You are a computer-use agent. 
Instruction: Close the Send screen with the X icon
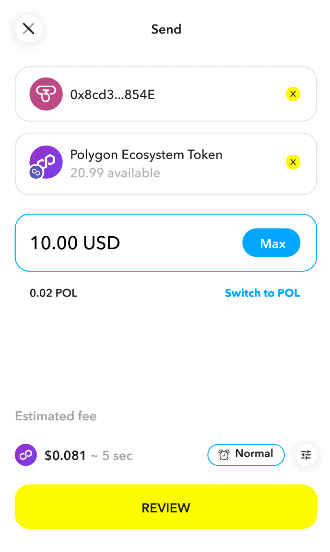[29, 29]
